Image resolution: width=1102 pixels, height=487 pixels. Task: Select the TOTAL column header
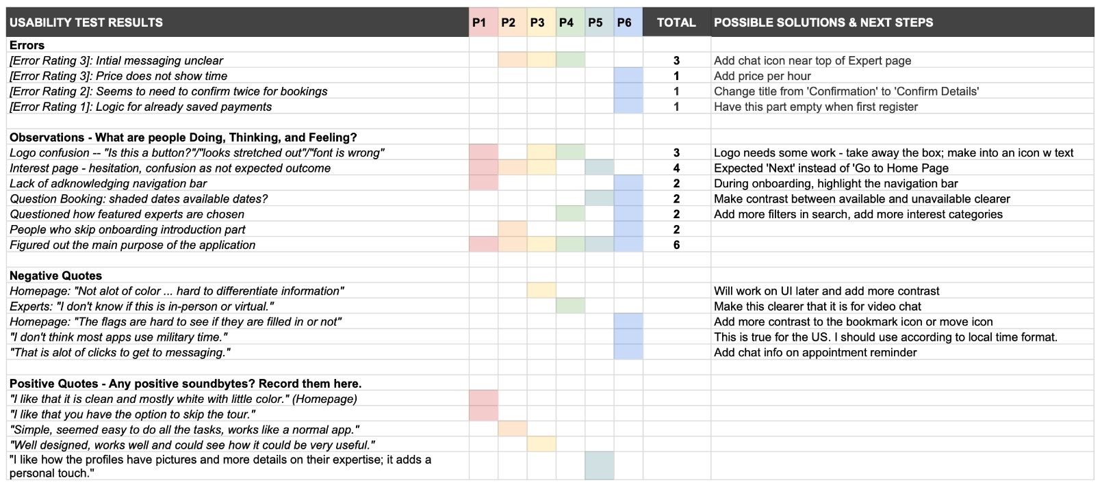point(676,23)
